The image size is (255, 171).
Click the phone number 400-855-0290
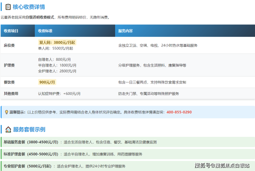[179, 112]
